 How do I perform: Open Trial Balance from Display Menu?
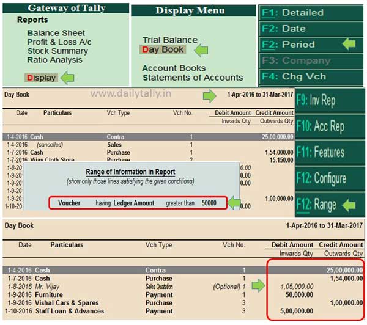pos(170,40)
